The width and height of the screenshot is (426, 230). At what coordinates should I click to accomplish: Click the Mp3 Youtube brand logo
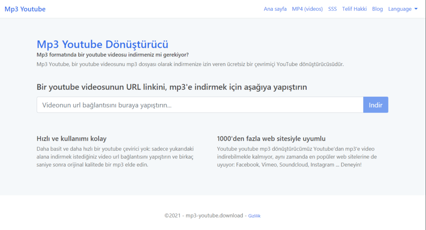[25, 9]
